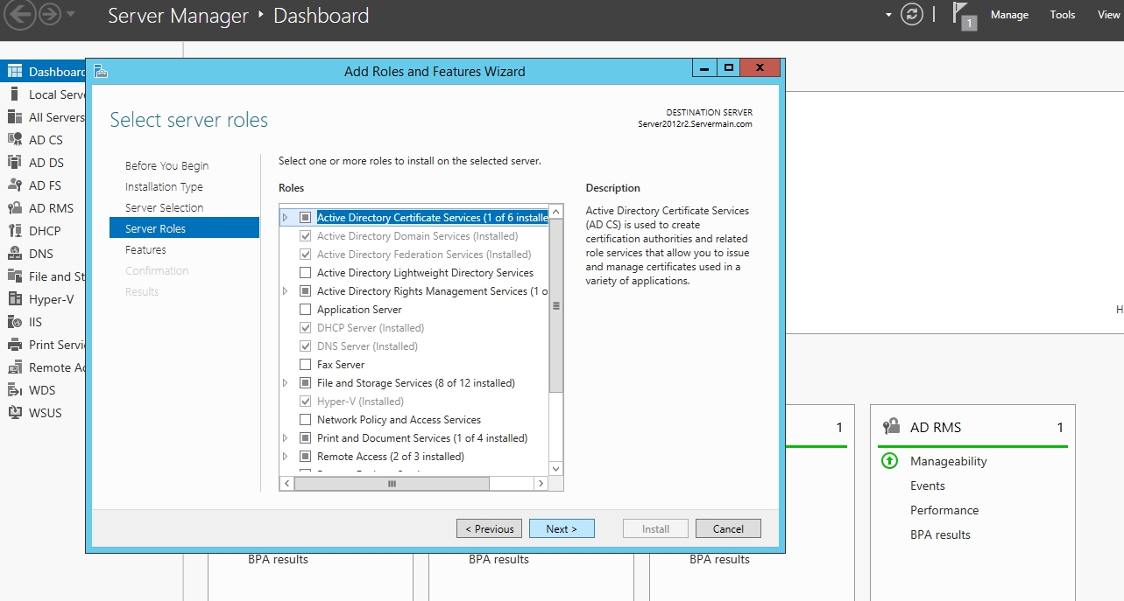Expand the Active Directory Rights Management Services node

pos(286,291)
